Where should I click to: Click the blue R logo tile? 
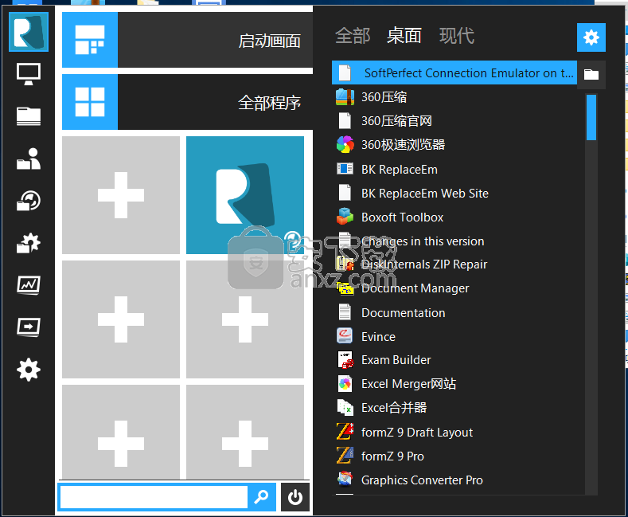245,195
